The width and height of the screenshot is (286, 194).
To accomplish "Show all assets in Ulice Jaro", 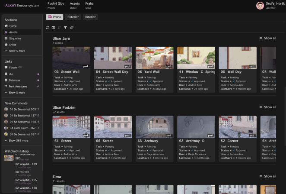I will [x=267, y=38].
